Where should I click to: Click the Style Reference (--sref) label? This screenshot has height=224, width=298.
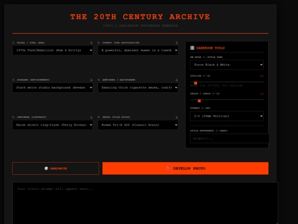pyautogui.click(x=209, y=131)
